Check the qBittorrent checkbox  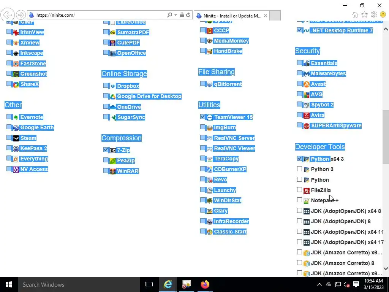[x=203, y=84]
